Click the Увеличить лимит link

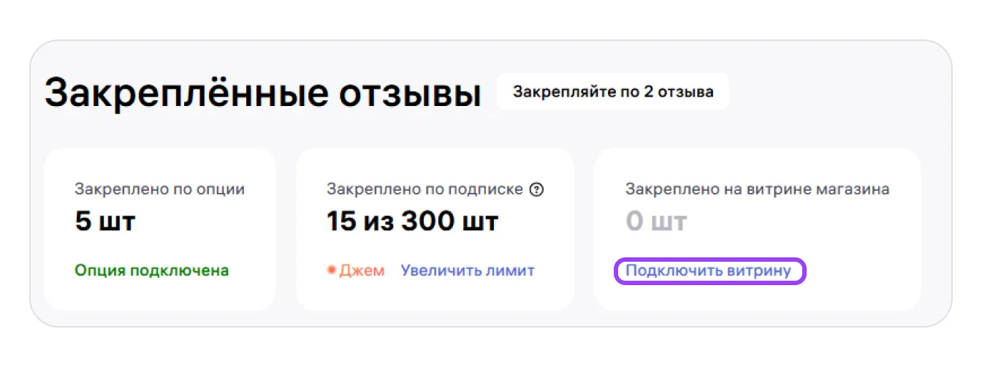tap(468, 270)
